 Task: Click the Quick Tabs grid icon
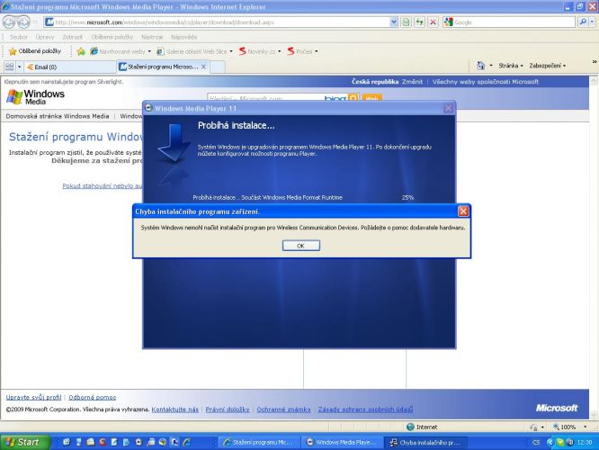pyautogui.click(x=9, y=67)
